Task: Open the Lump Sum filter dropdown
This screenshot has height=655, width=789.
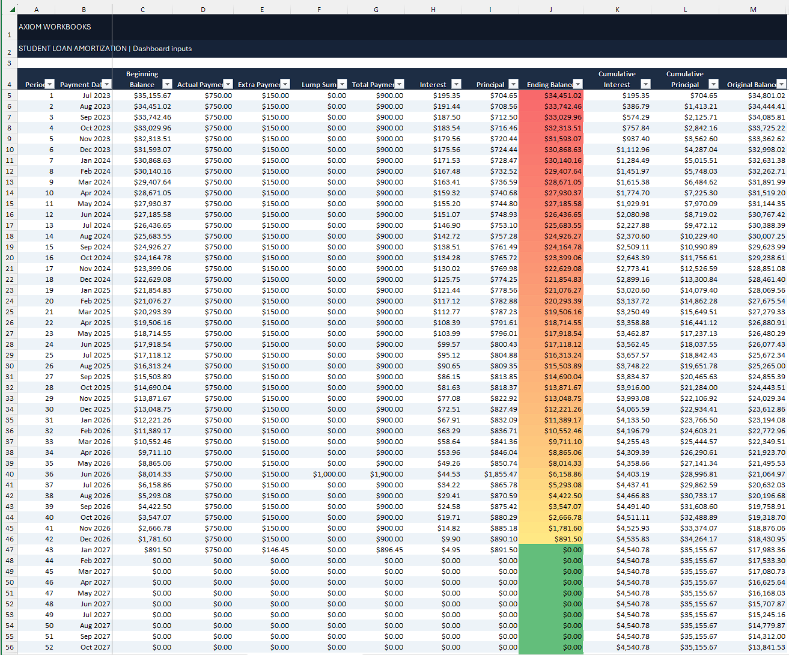Action: pyautogui.click(x=342, y=84)
